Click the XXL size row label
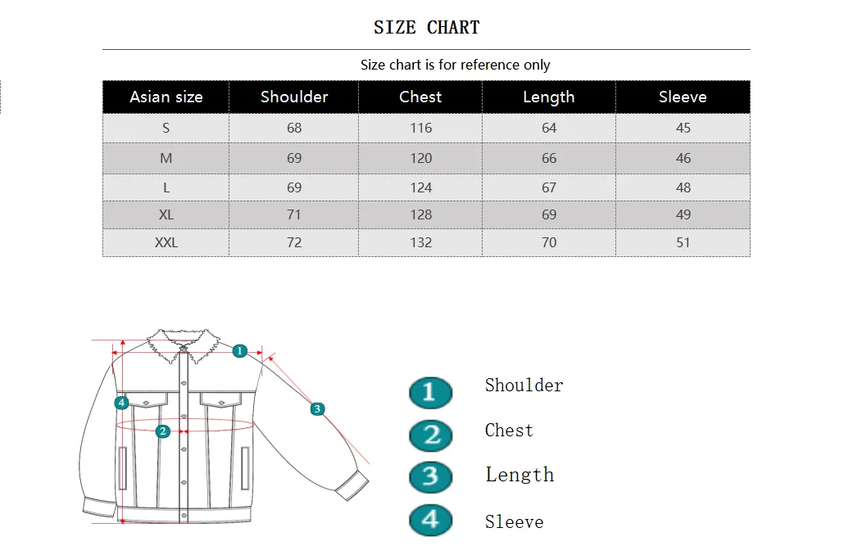This screenshot has height=555, width=853. [166, 242]
